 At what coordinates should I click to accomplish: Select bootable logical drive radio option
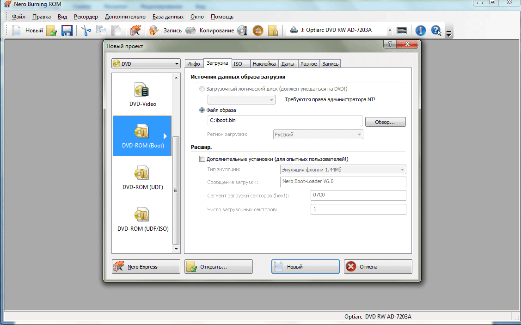pyautogui.click(x=202, y=89)
